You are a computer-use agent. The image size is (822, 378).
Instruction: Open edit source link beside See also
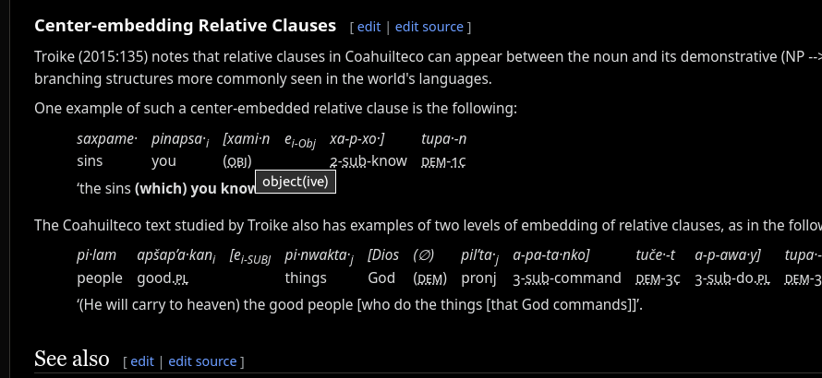[x=202, y=361]
